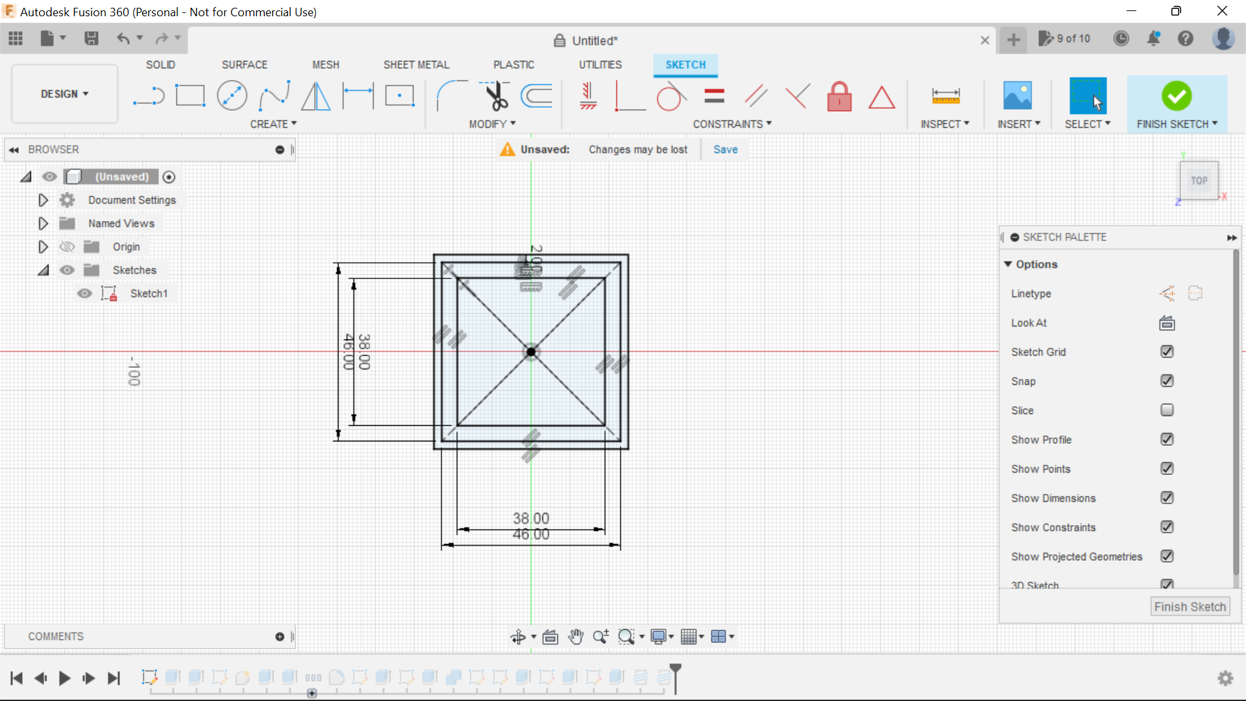Click the green Finish Sketch checkmark
Viewport: 1246px width, 701px height.
pyautogui.click(x=1177, y=96)
